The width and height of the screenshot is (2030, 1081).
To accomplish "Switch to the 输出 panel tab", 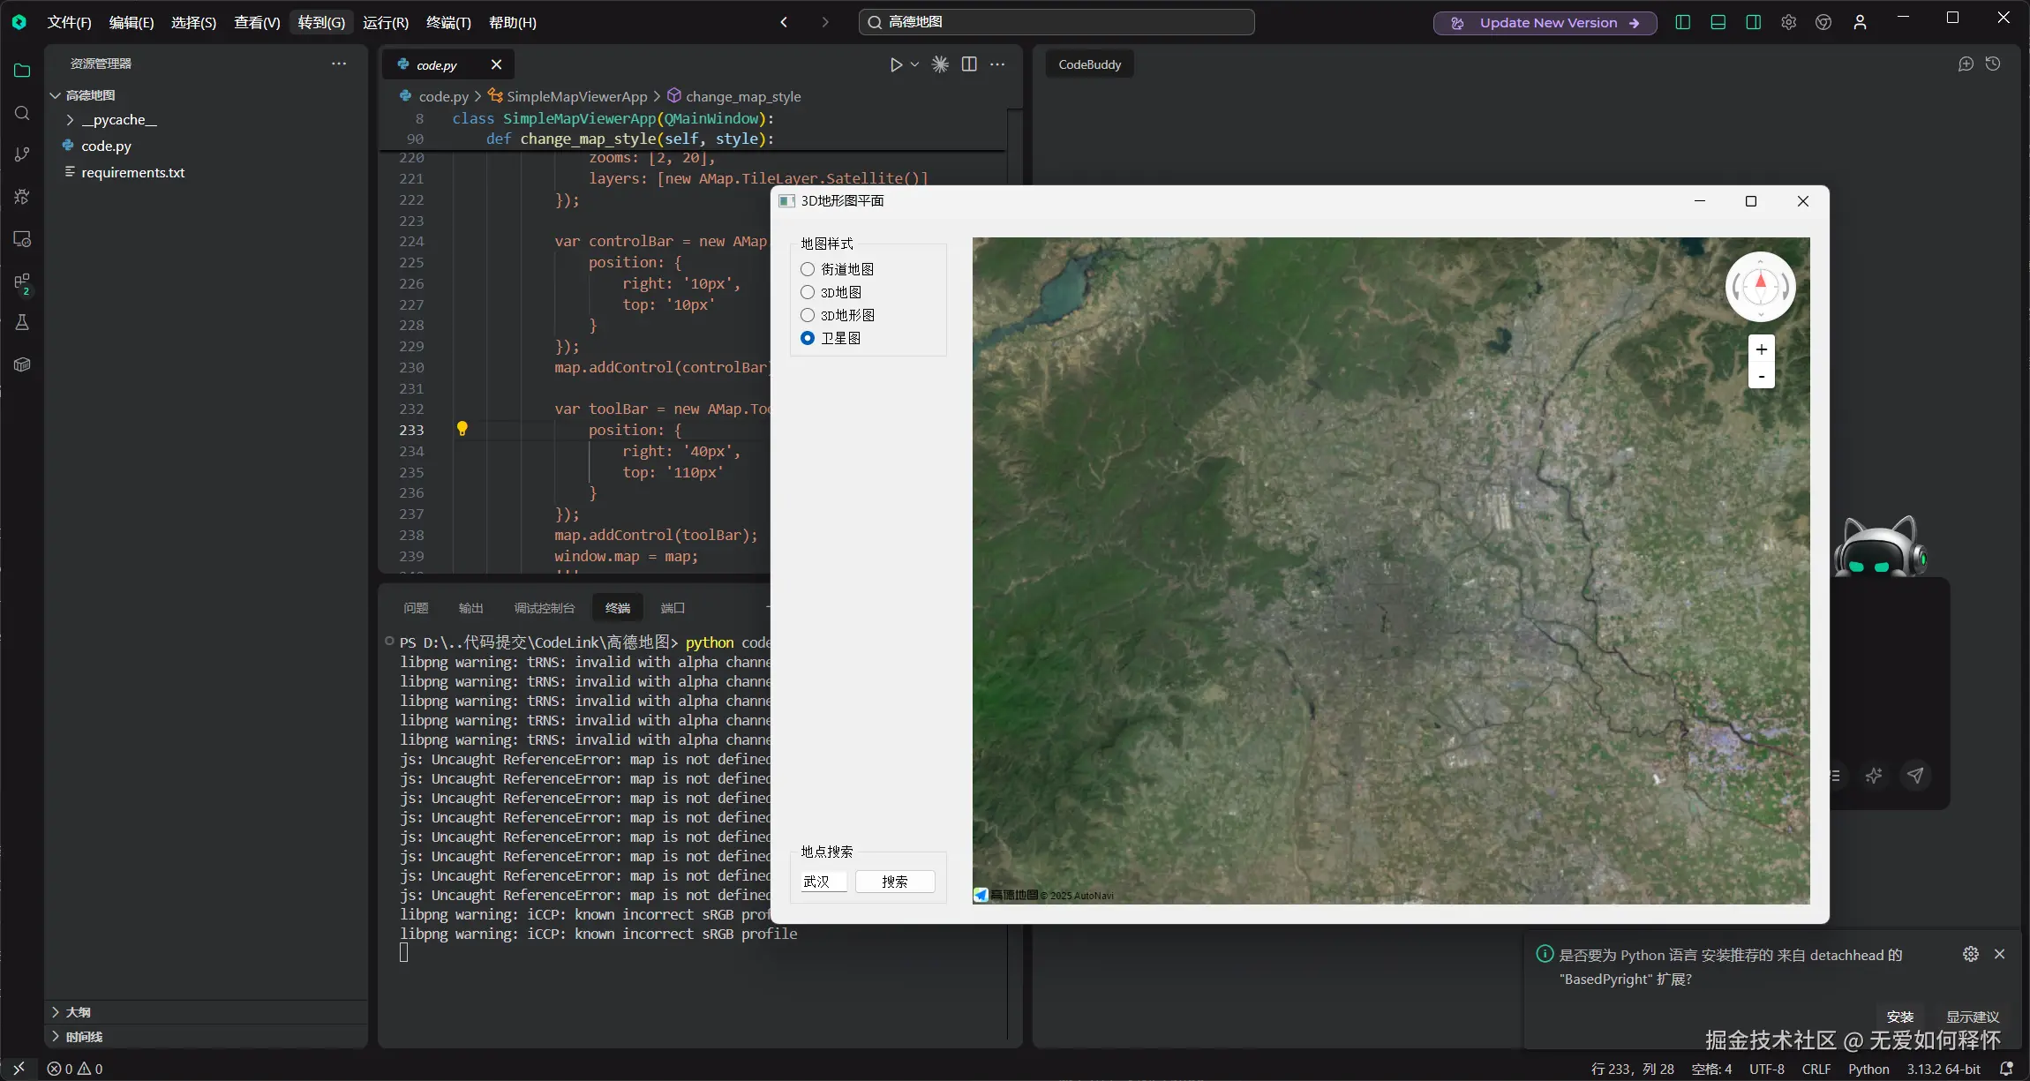I will 470,608.
